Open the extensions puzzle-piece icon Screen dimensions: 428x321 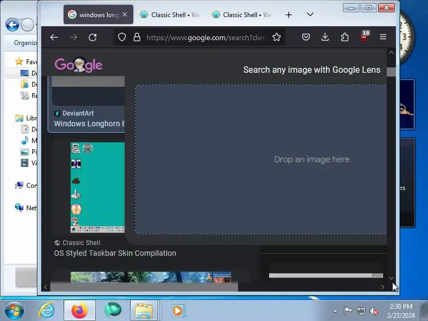[x=345, y=37]
